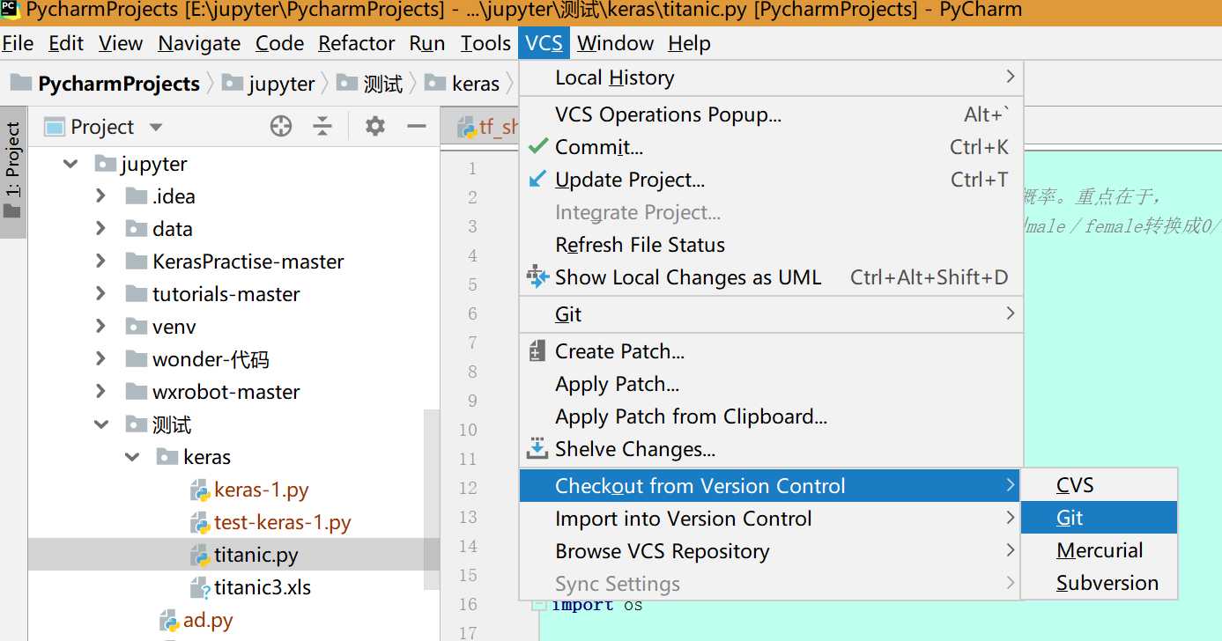The image size is (1222, 641).
Task: Click the fold marker beside import os
Action: 537,605
